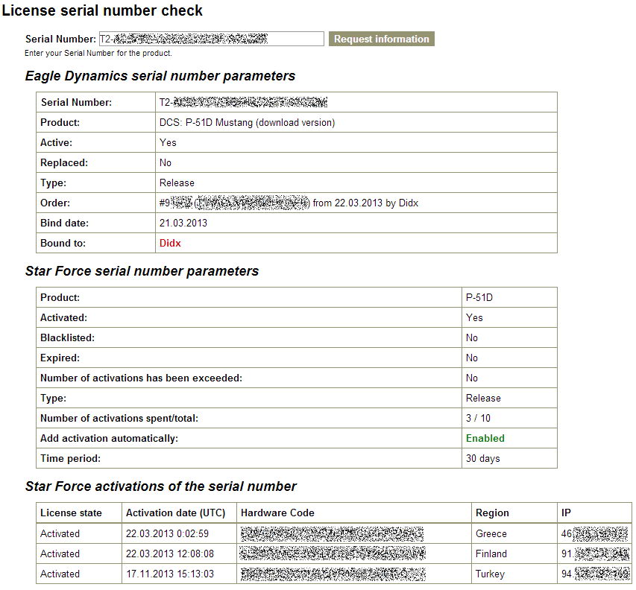636x590 pixels.
Task: Click activation date 22.03.2013 12:08:08
Action: click(169, 554)
